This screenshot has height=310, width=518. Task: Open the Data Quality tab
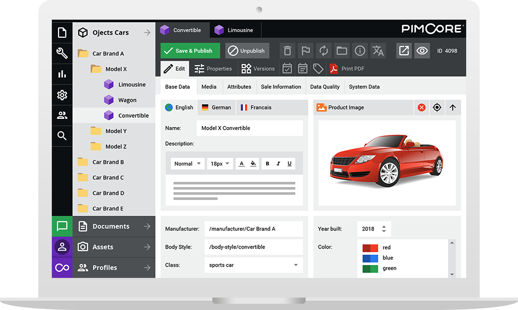[x=325, y=87]
